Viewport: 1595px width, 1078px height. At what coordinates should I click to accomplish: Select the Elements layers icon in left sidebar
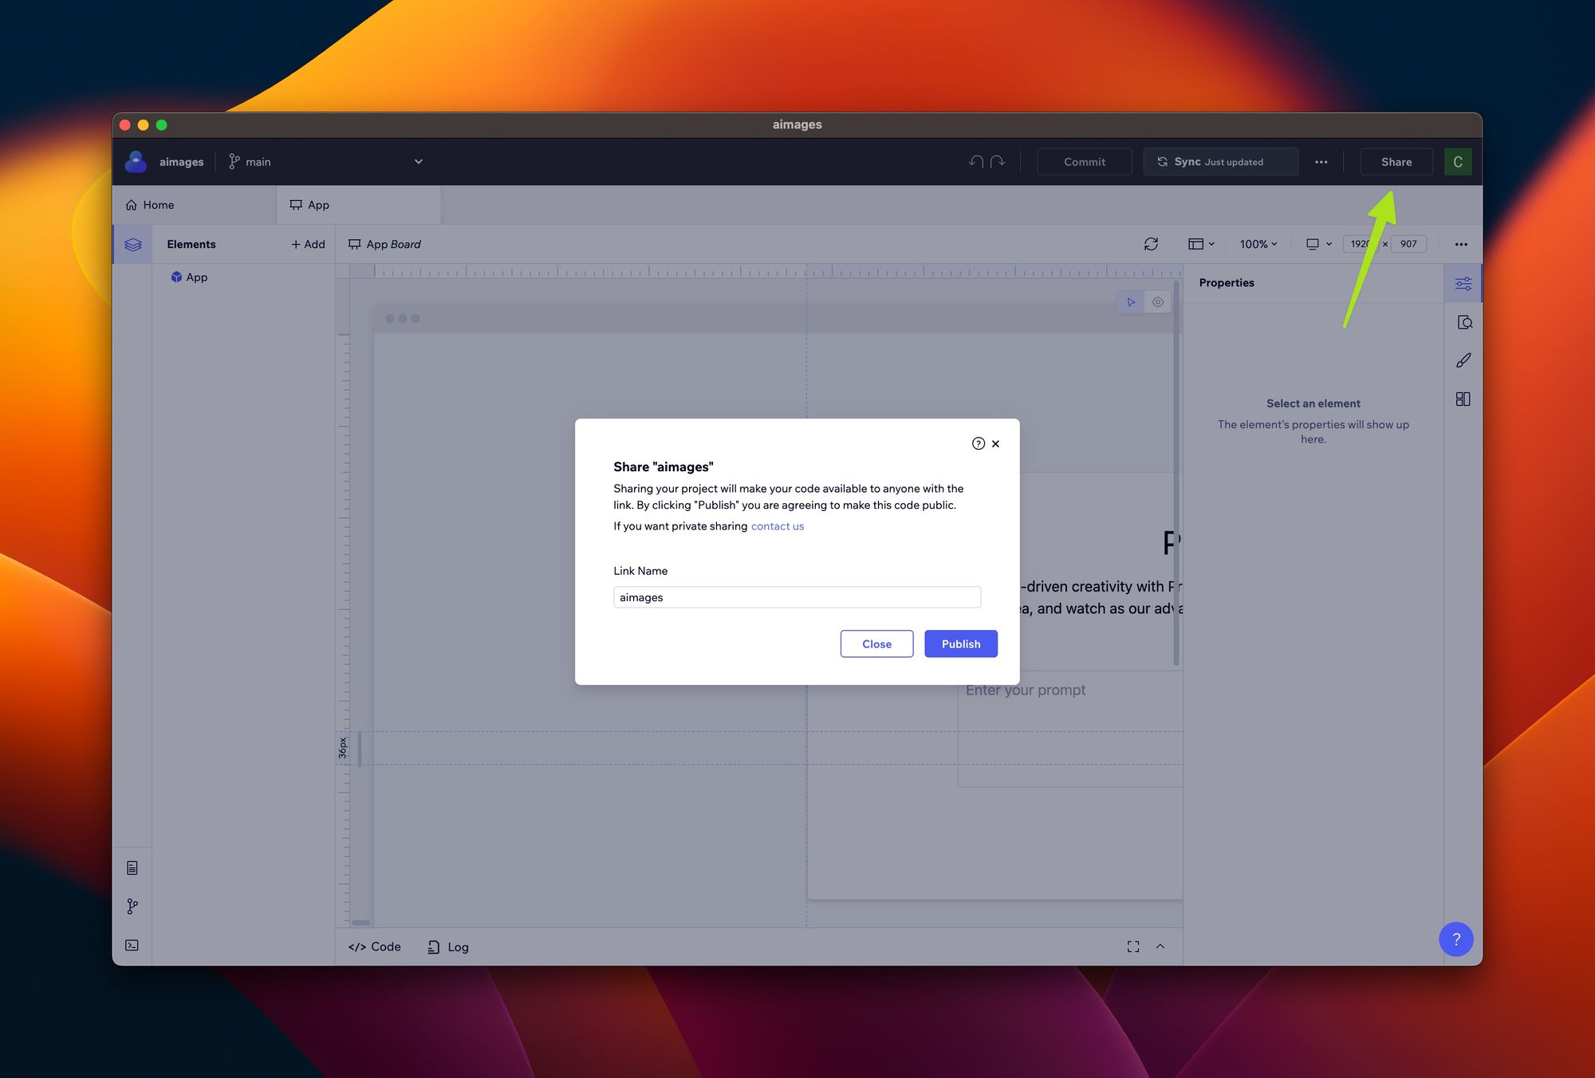pos(132,244)
